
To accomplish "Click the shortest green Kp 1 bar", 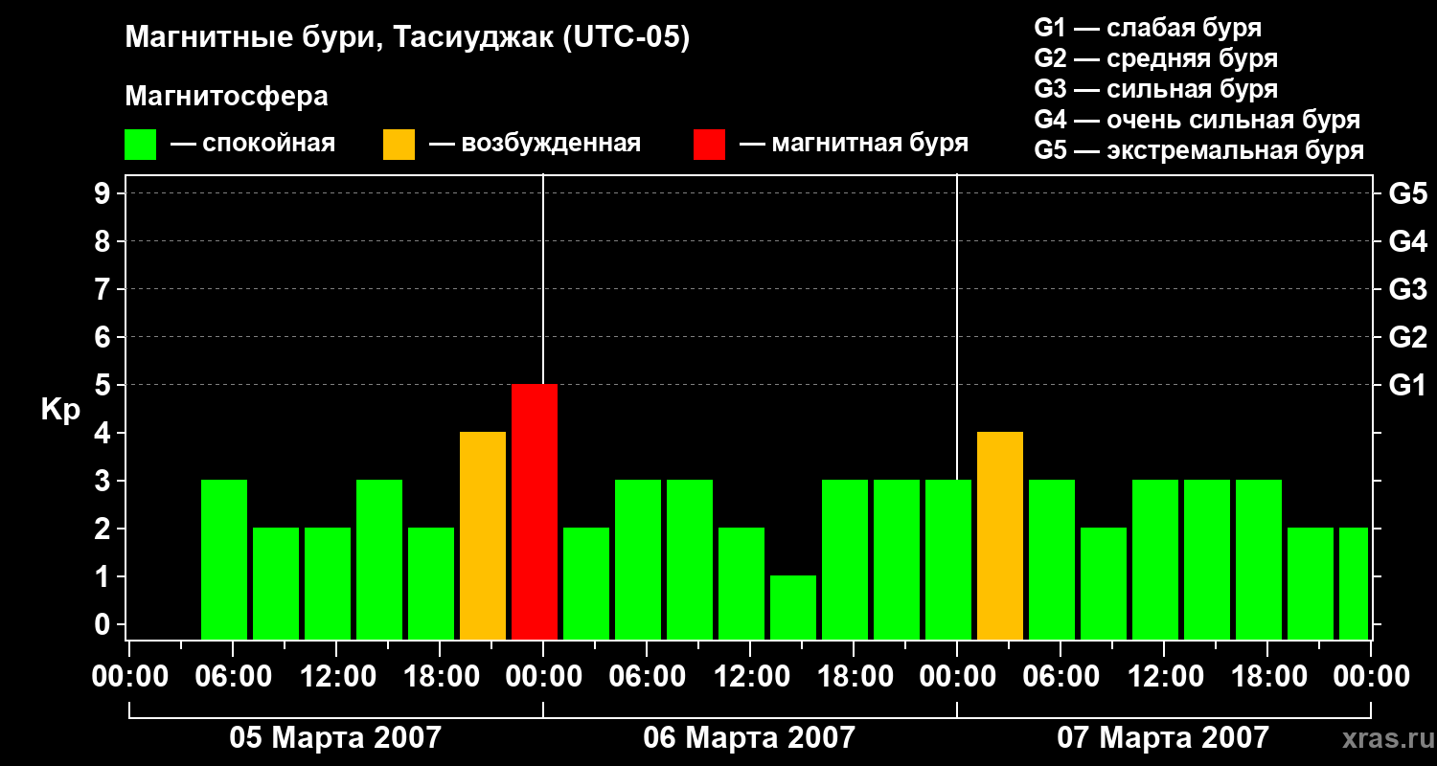I will tap(793, 608).
